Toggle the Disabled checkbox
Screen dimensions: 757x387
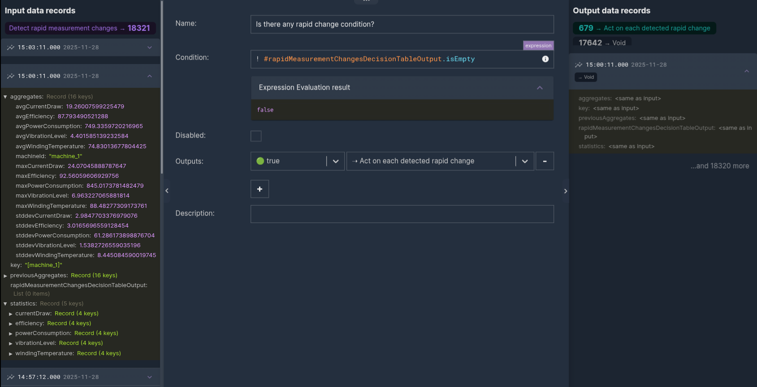click(x=256, y=136)
